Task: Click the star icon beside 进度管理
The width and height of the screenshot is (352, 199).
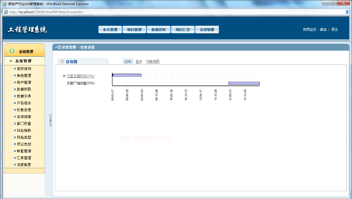Action: [58, 47]
